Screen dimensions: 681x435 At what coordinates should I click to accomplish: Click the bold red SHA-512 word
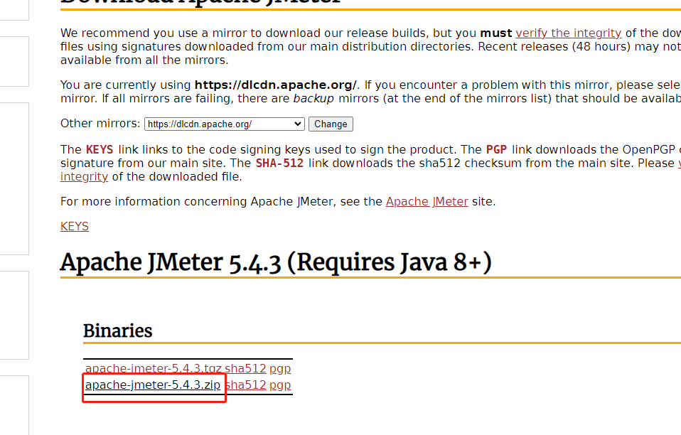279,163
